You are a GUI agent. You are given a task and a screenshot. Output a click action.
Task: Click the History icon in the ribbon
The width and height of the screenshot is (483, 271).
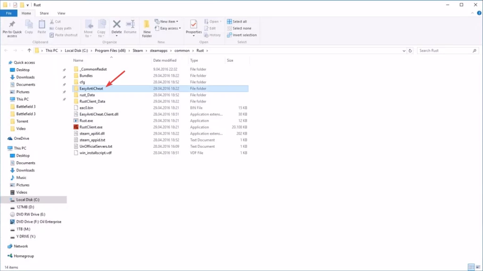click(x=212, y=35)
